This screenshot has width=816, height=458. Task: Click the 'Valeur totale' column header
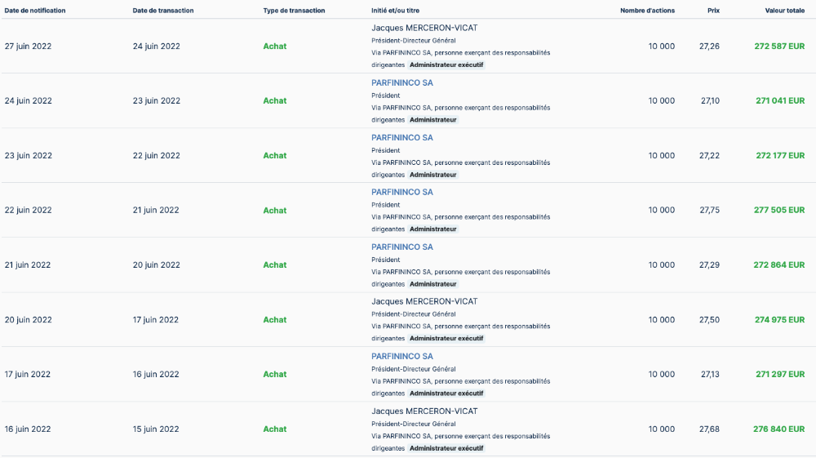(784, 11)
